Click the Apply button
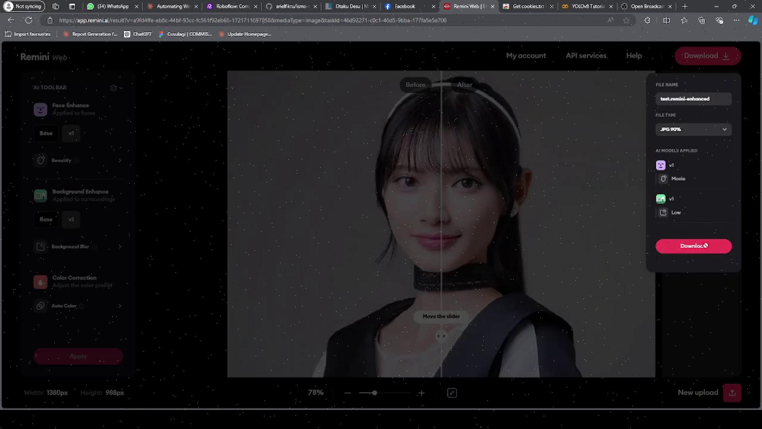 click(78, 356)
